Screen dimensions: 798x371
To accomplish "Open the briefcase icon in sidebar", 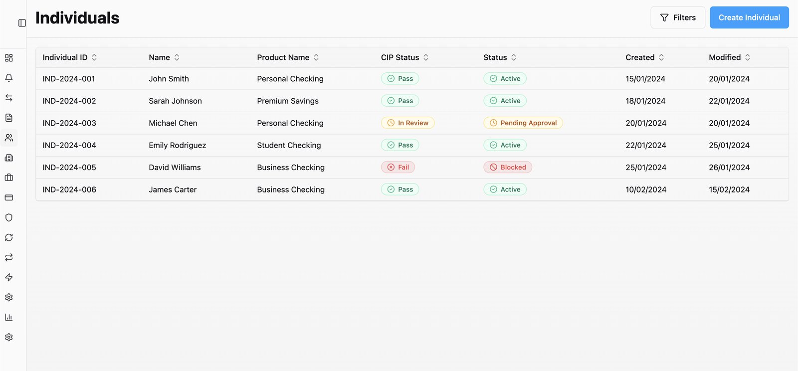I will (x=9, y=178).
